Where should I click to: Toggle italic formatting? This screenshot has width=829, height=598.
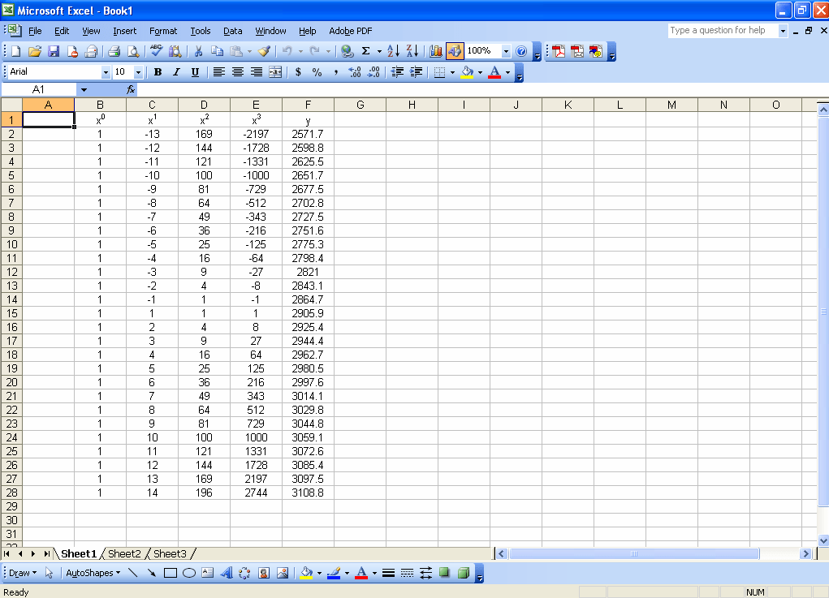click(176, 72)
